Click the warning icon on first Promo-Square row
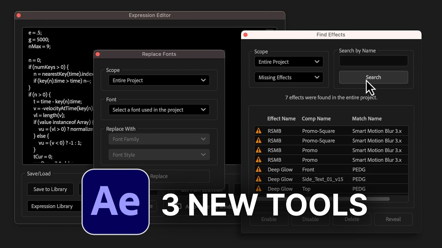Image resolution: width=442 pixels, height=248 pixels. click(258, 131)
